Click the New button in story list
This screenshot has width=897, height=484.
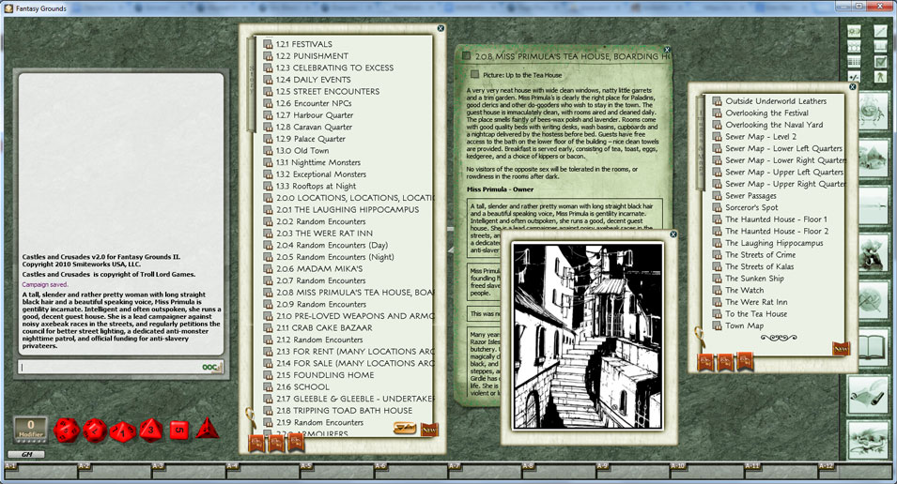pyautogui.click(x=429, y=430)
